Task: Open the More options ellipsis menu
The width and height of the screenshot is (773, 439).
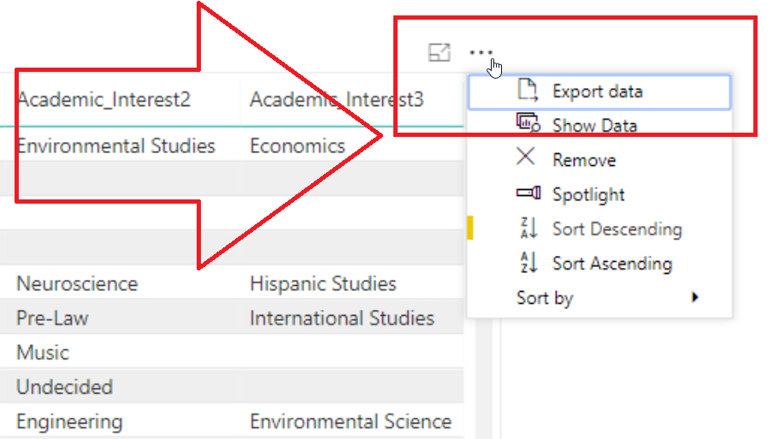Action: [x=481, y=52]
